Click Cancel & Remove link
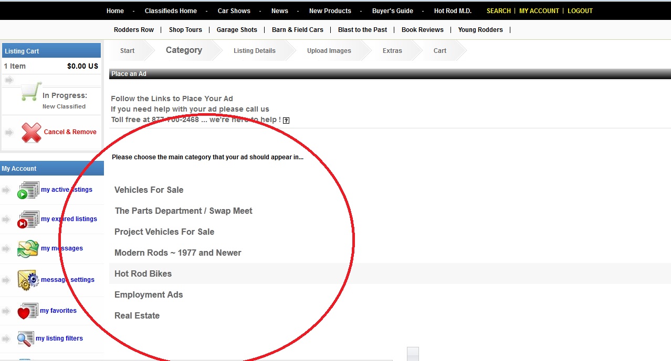The height and width of the screenshot is (361, 671). 70,132
